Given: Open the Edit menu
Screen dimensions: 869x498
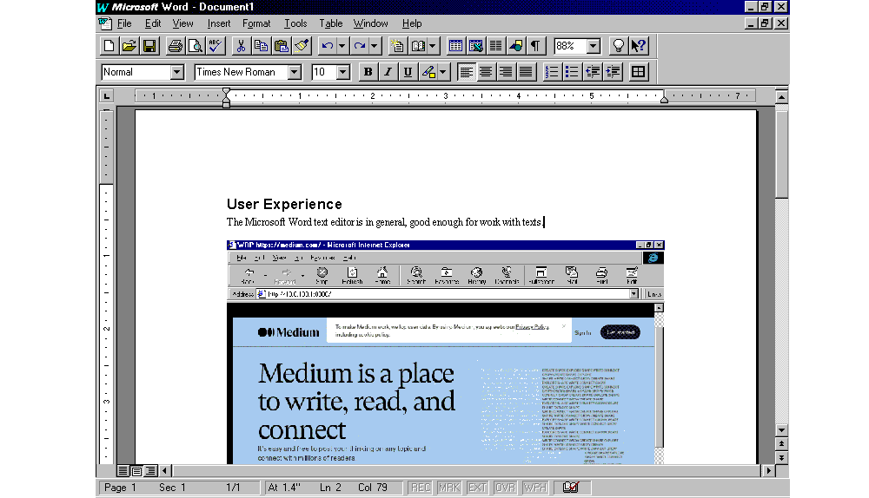Looking at the screenshot, I should point(153,23).
